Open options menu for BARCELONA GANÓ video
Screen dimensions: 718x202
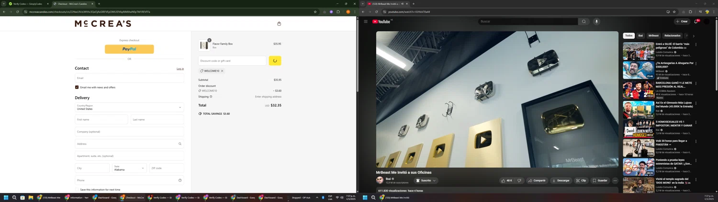point(696,83)
